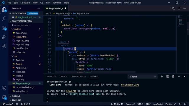This screenshot has height=106, width=189.
Task: Open the Run menu
Action: (x=48, y=3)
